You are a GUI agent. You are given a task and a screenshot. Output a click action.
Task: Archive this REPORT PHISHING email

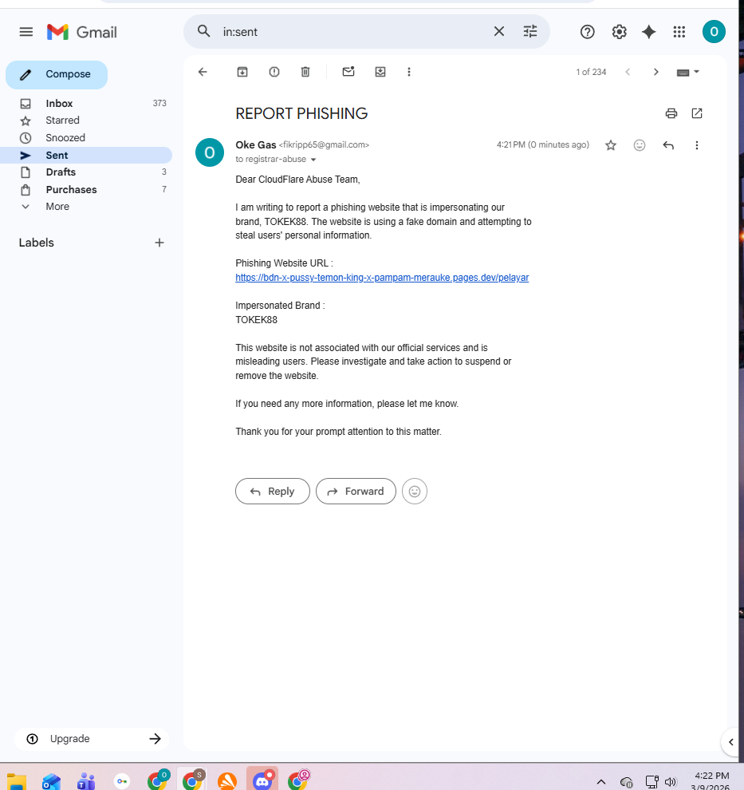pyautogui.click(x=242, y=72)
